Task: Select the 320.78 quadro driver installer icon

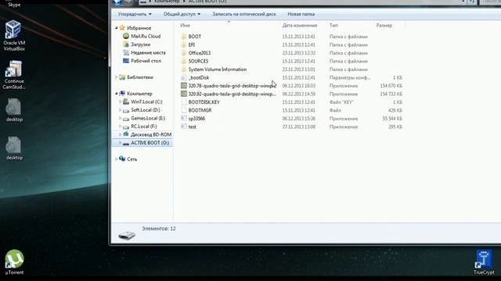Action: [184, 86]
